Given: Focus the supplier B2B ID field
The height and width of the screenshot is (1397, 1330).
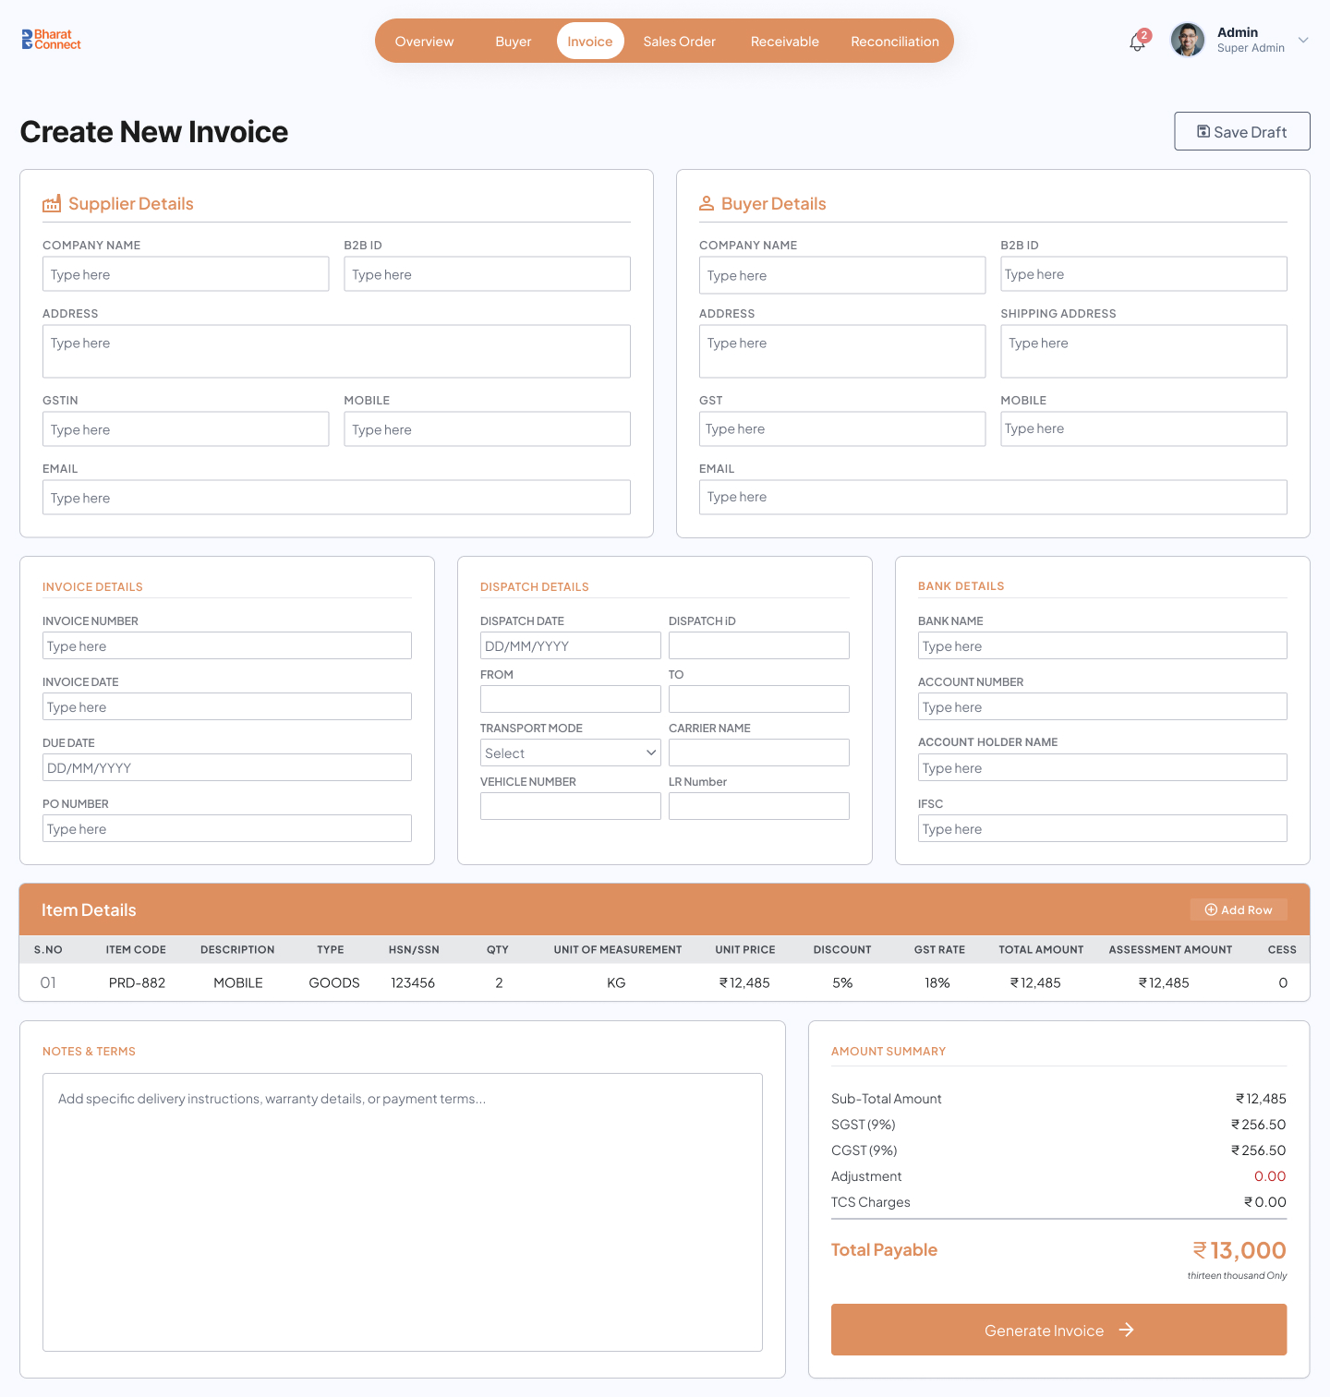Looking at the screenshot, I should point(487,274).
